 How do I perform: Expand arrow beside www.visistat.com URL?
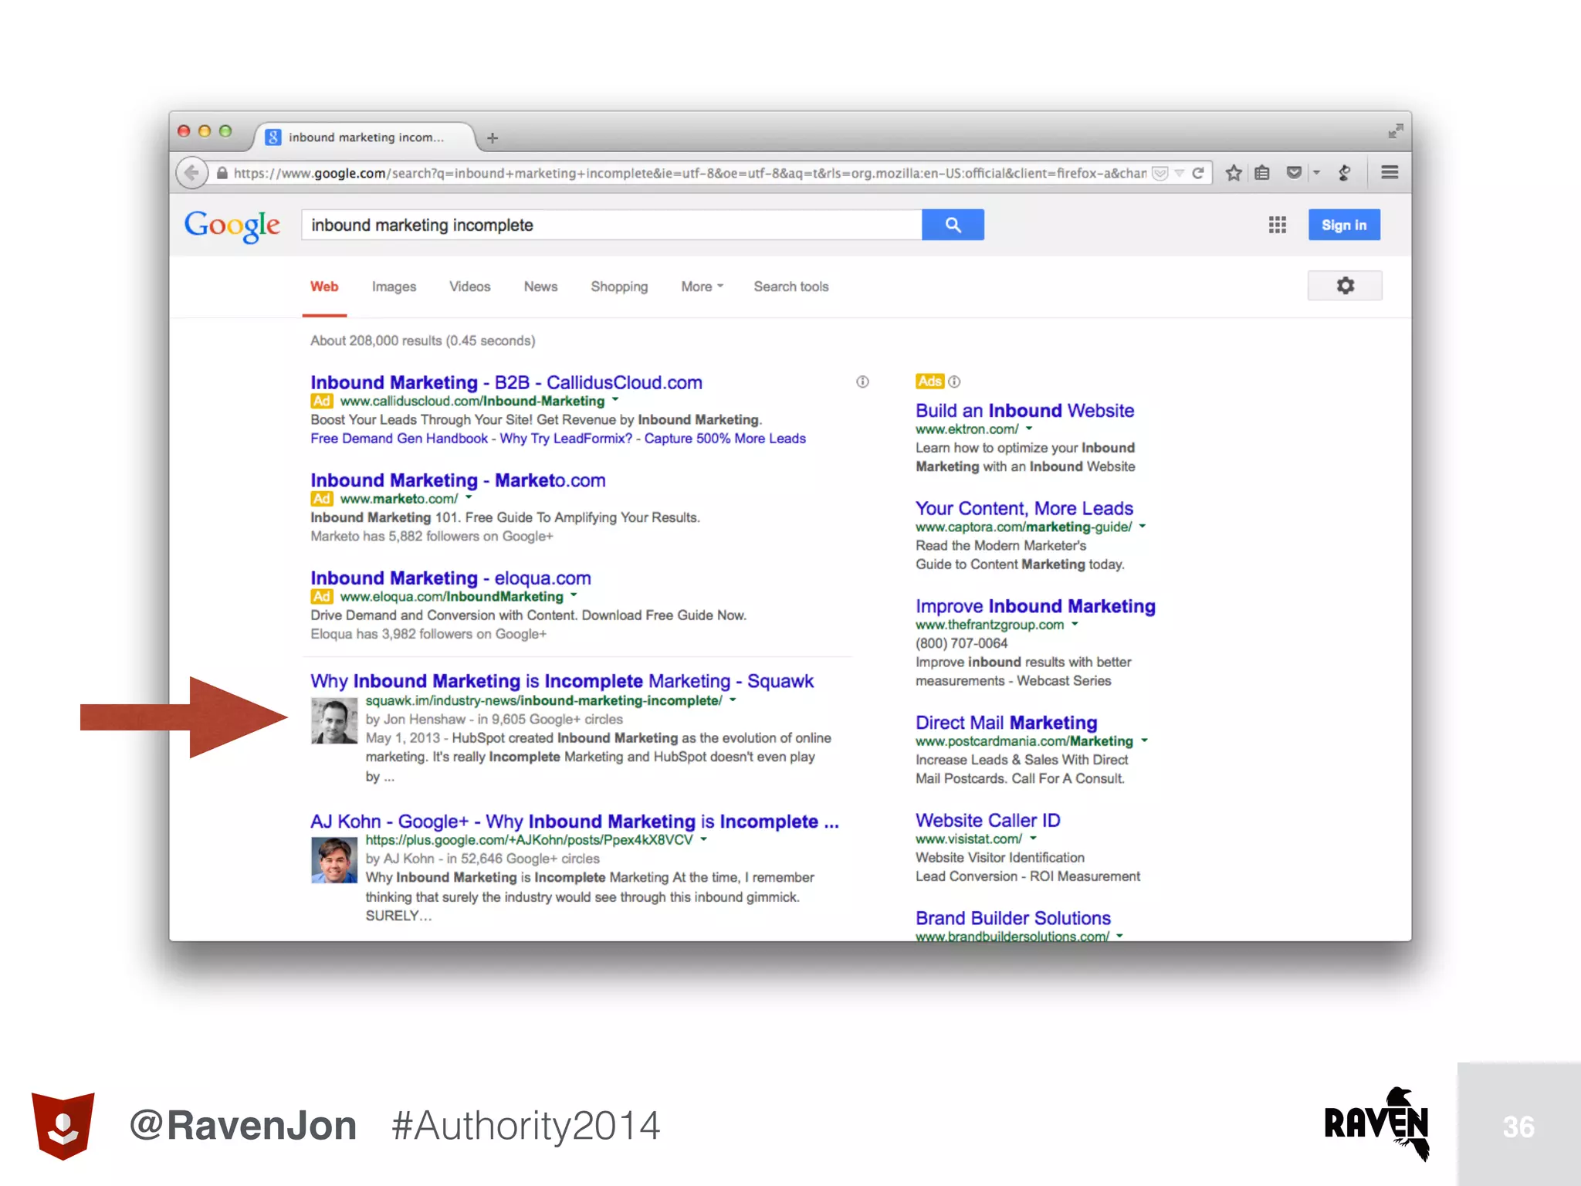pos(1033,838)
